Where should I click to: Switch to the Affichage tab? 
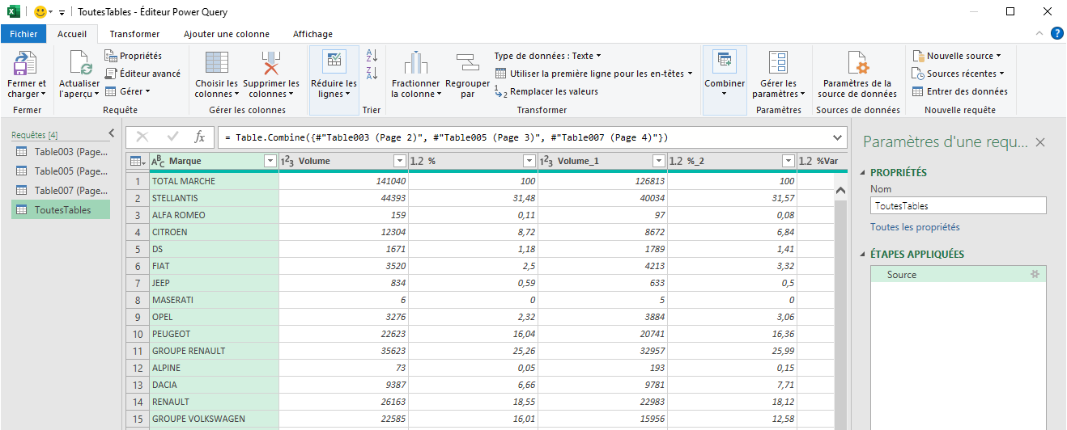[312, 34]
